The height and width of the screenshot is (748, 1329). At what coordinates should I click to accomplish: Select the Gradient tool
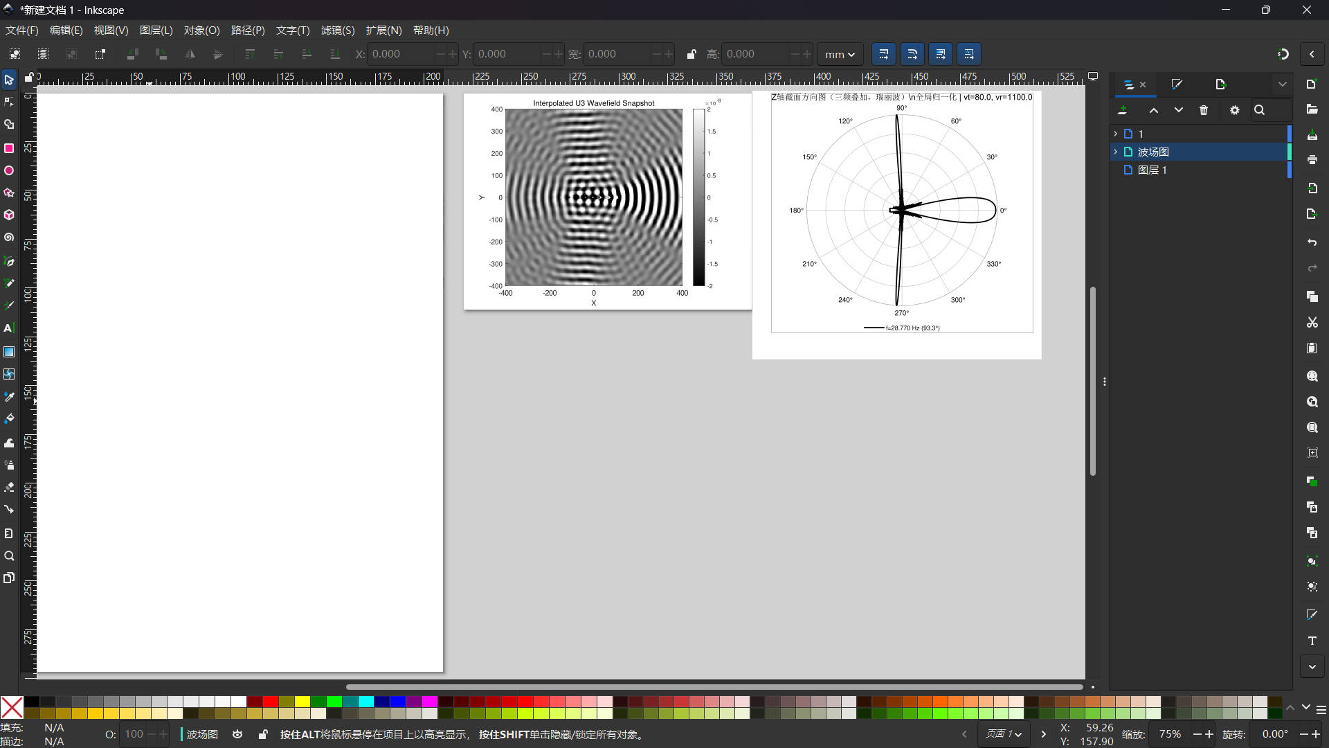(9, 352)
